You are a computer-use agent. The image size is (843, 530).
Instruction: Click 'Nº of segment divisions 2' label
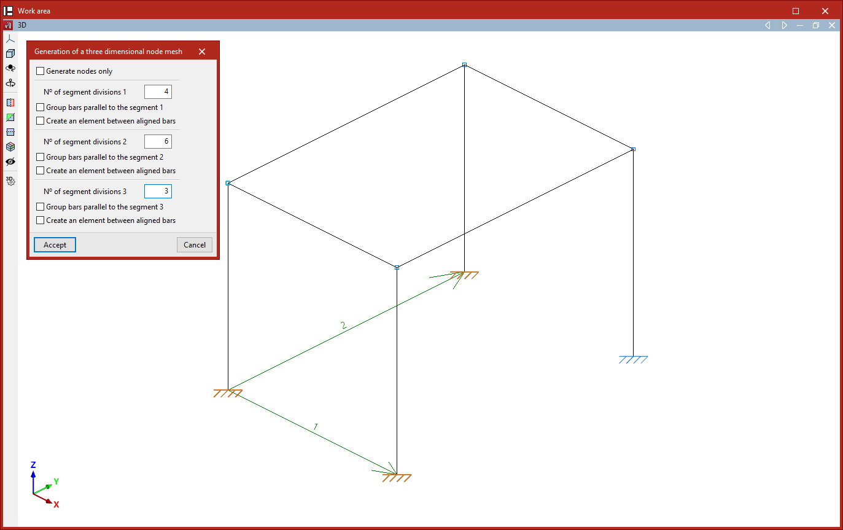click(85, 142)
